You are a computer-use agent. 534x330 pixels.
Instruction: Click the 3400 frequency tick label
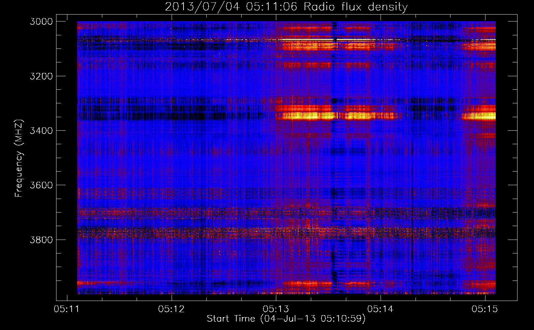pos(41,131)
